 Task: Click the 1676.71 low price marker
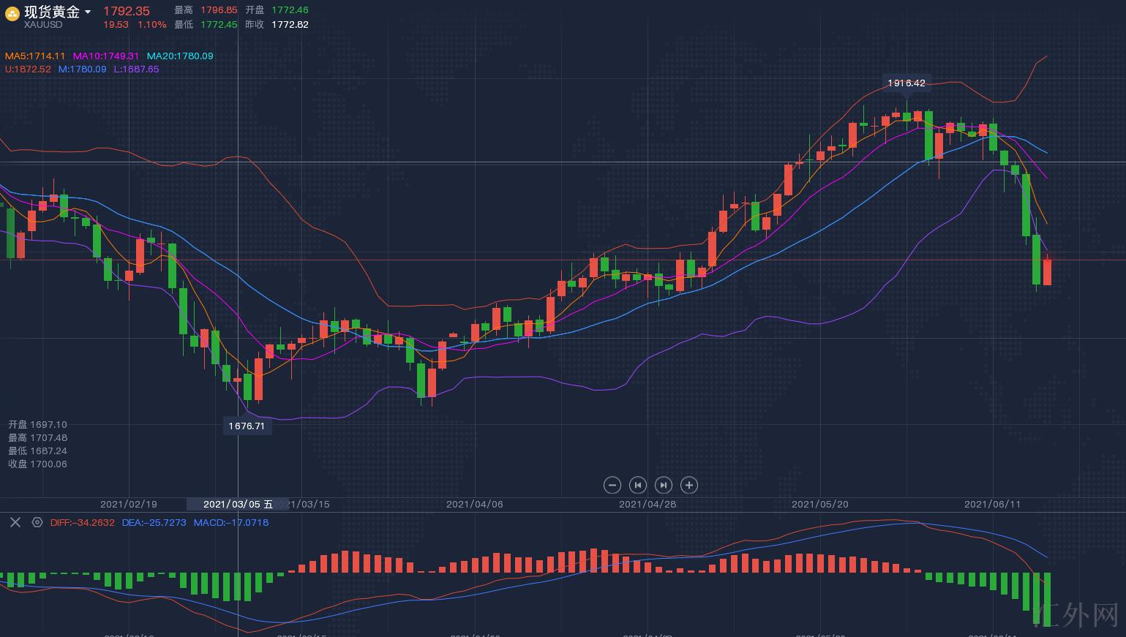click(x=247, y=426)
